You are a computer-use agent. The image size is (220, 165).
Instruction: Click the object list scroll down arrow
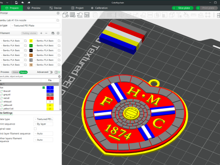pyautogui.click(x=60, y=109)
